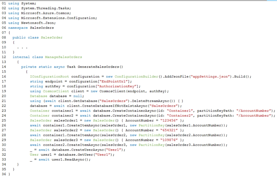Viewport: 277px width, 178px height.
Task: Click Newtonsoft.Json on line 05
Action: click(x=38, y=23)
